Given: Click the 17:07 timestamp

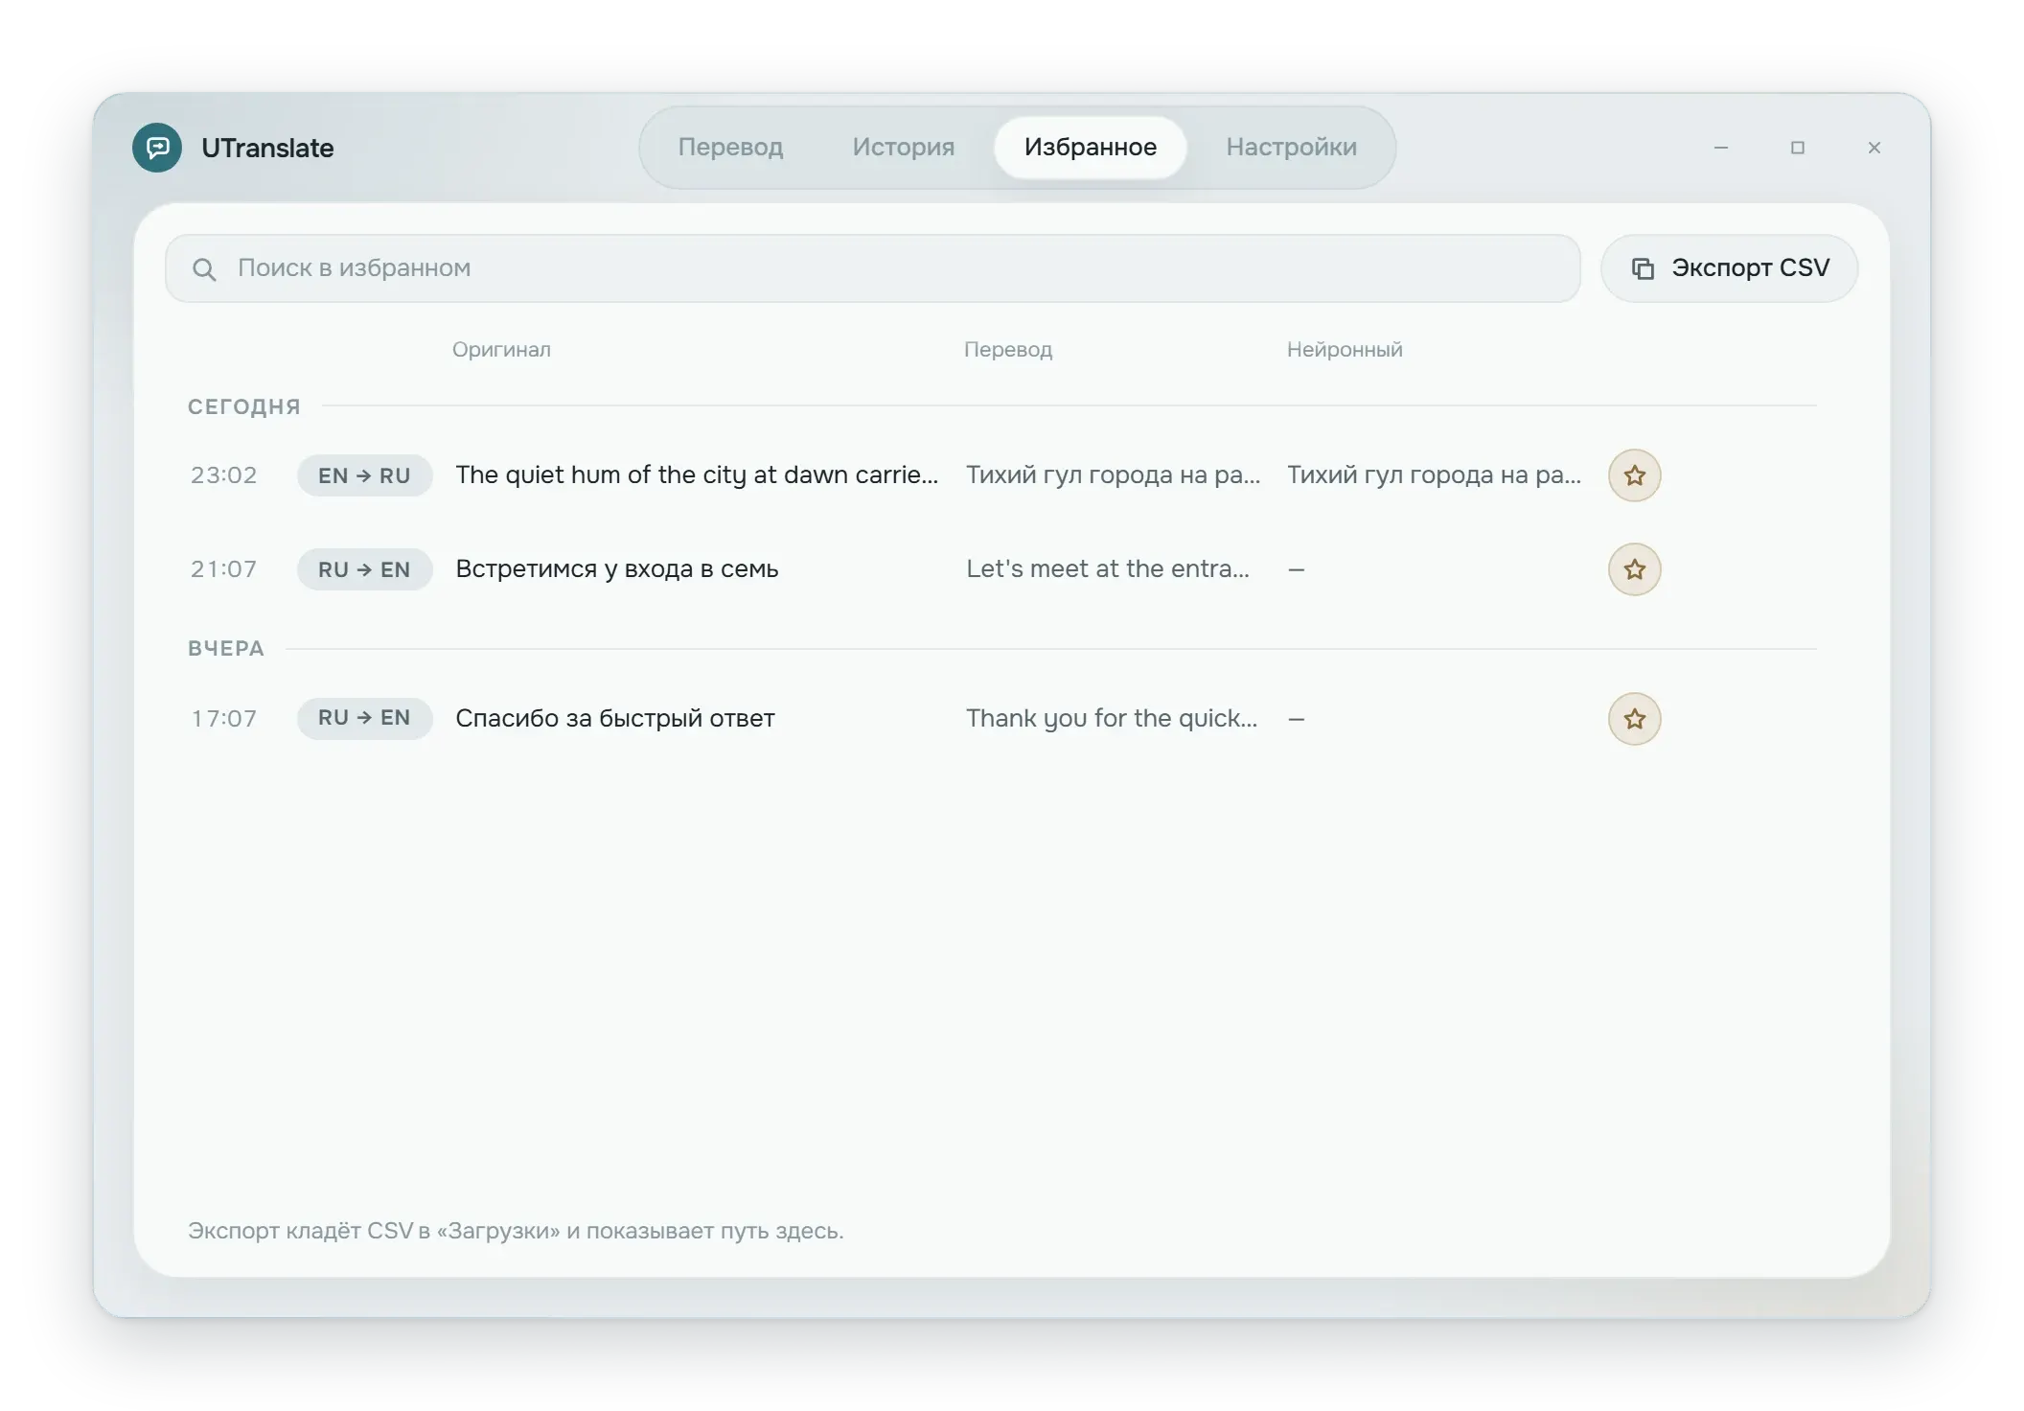Looking at the screenshot, I should pos(223,719).
